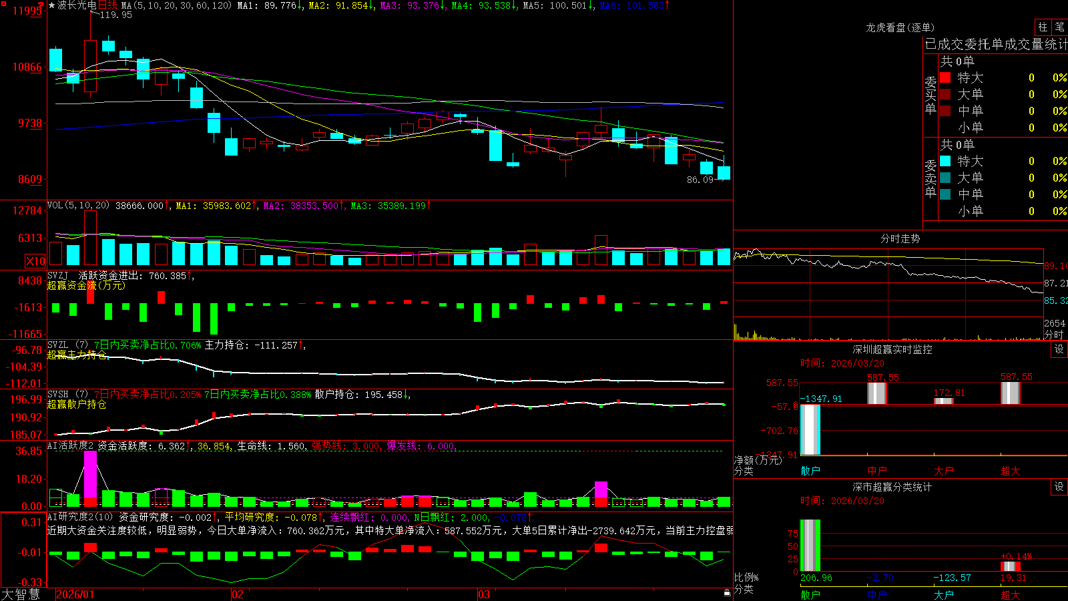Click the SVSH (7) indicator name
Screen dimensions: 1068x601
67,395
